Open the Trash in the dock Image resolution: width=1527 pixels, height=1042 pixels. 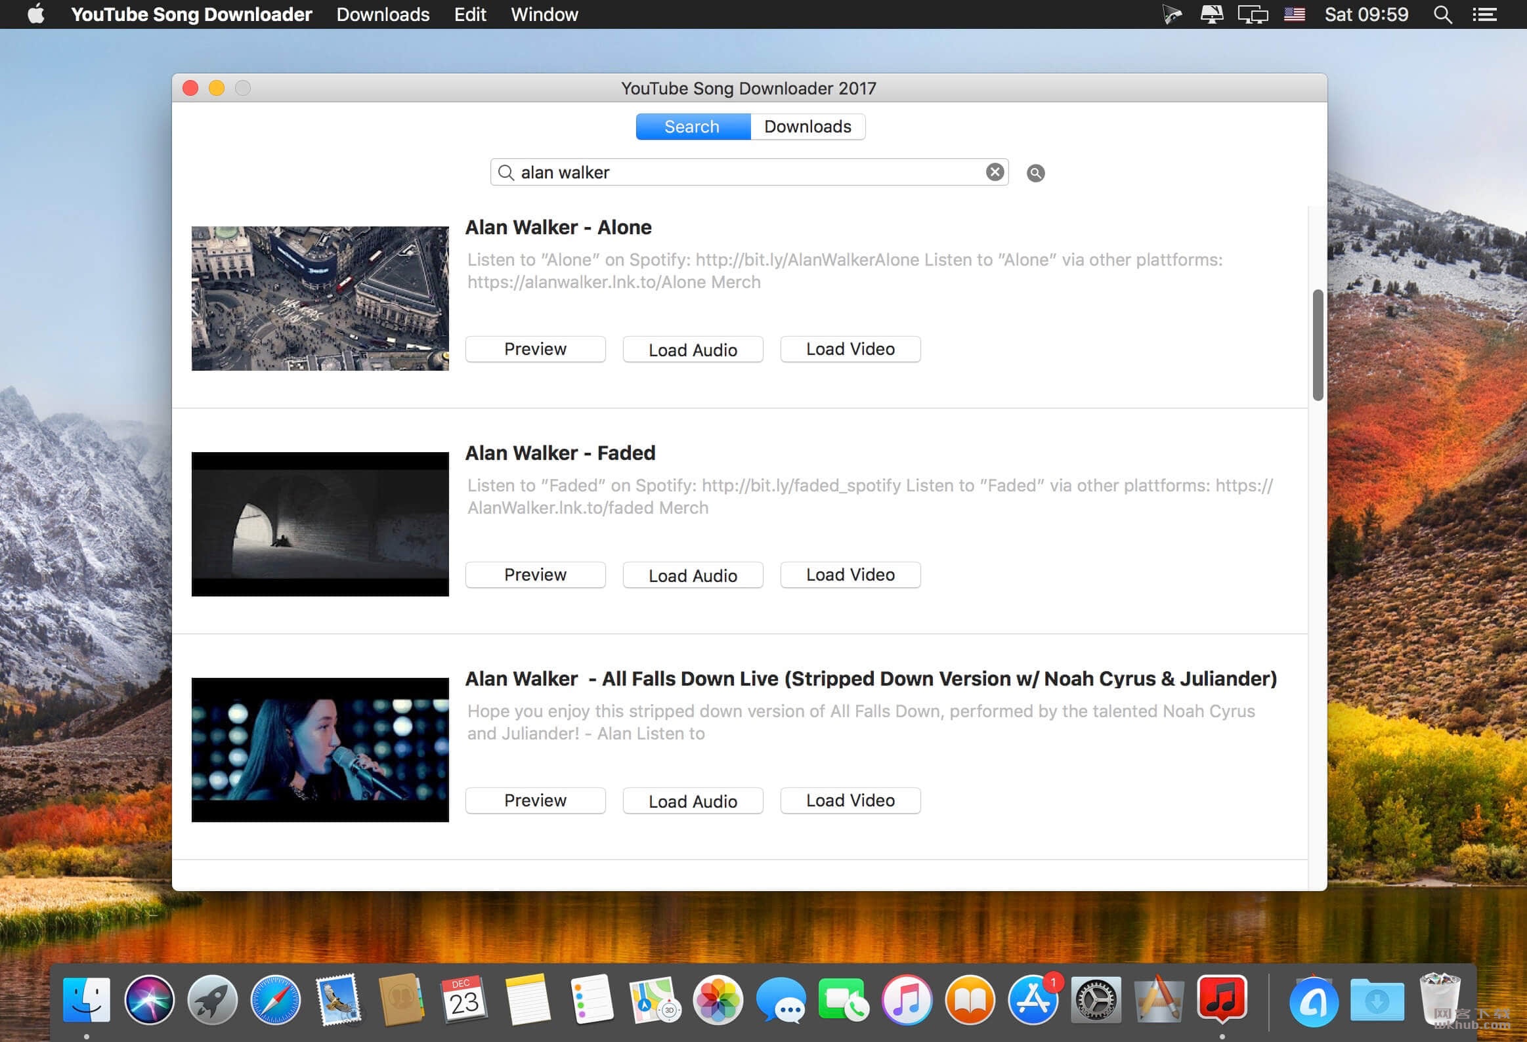pos(1440,999)
